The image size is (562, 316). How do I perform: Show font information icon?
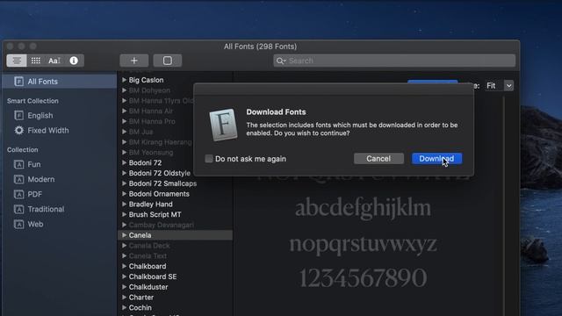74,61
